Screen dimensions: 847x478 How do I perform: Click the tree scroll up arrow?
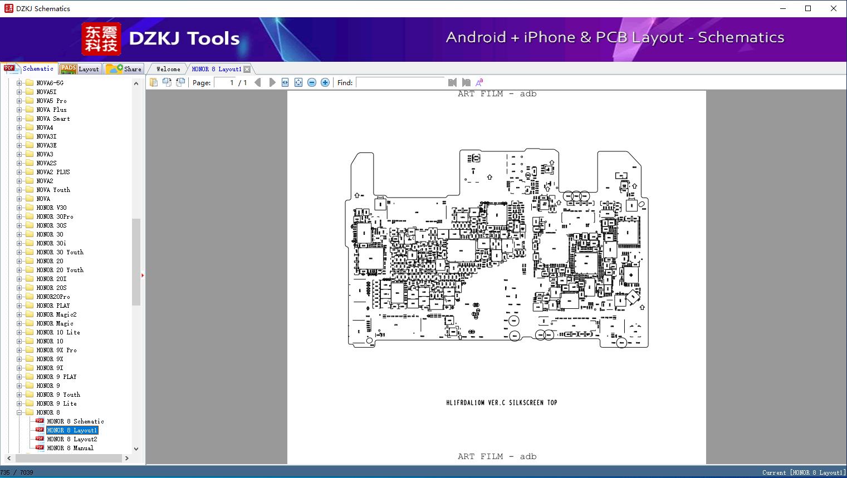click(136, 83)
